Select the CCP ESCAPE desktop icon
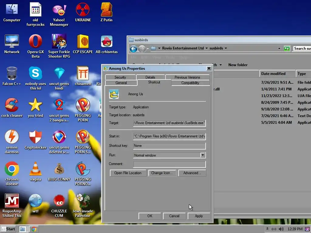Viewport: 311px width, 233px height. (83, 44)
